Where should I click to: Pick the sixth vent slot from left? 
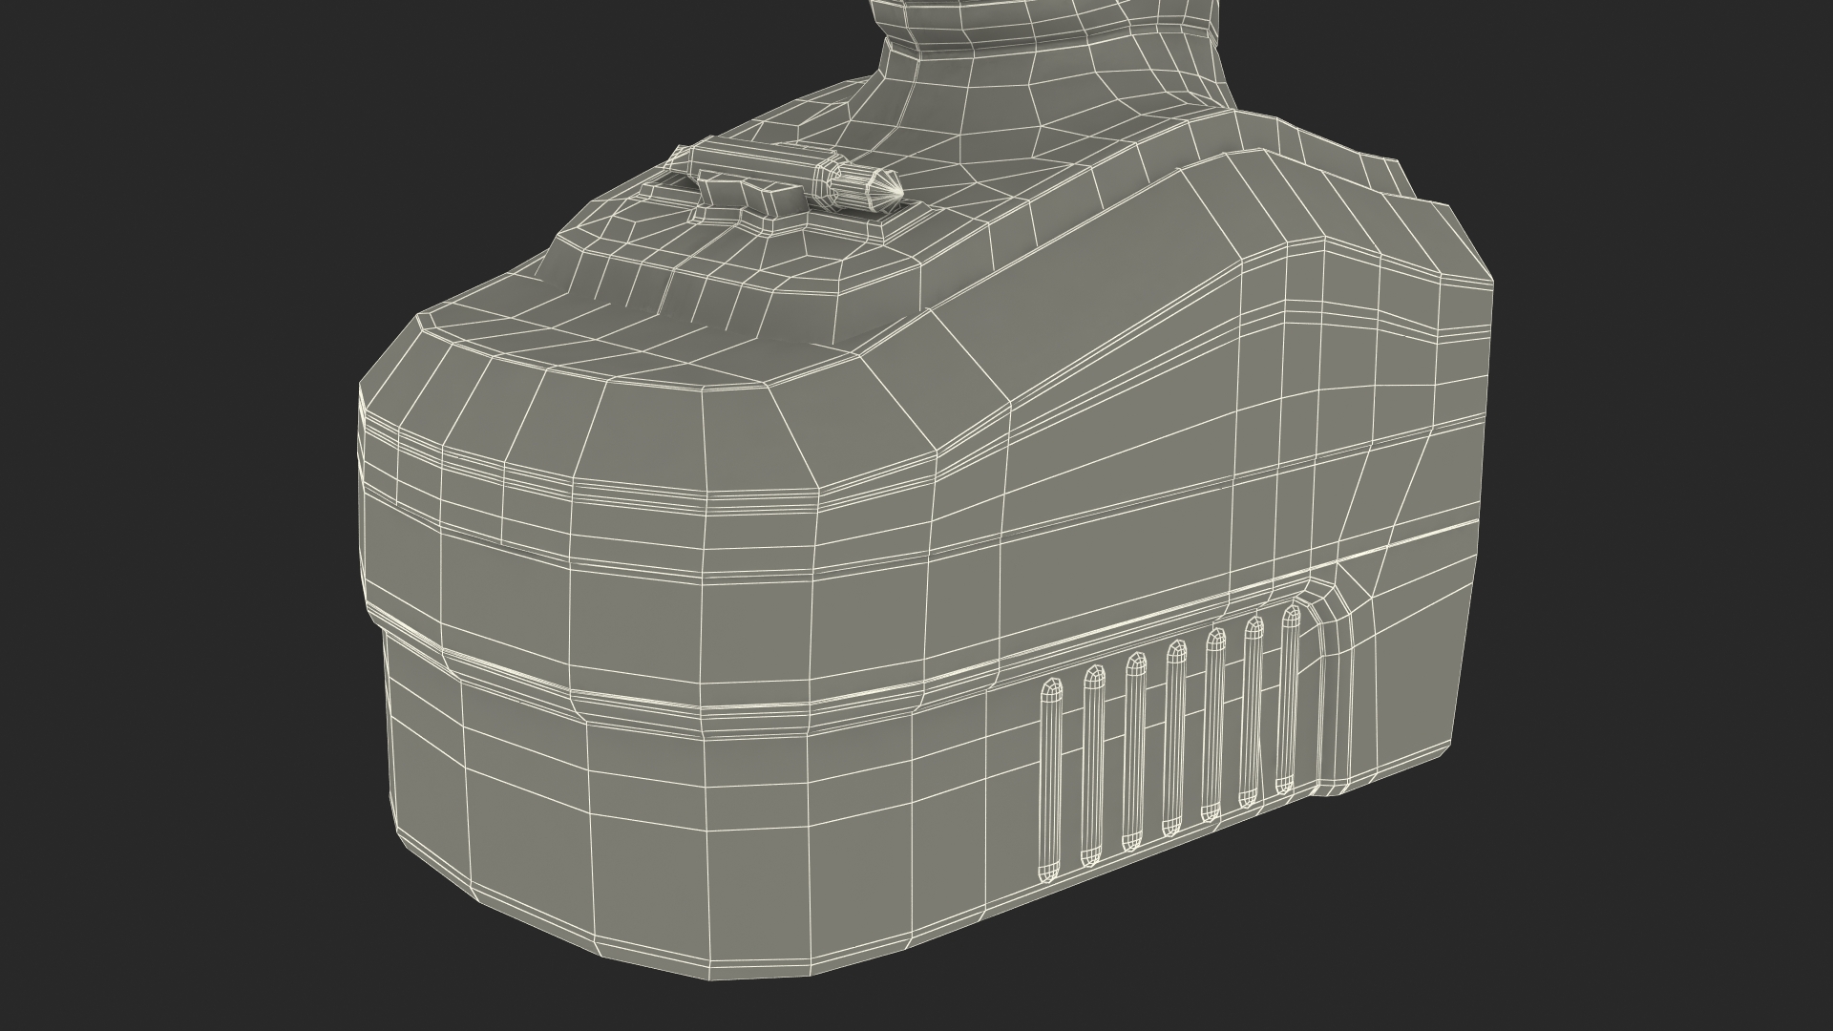click(x=1252, y=709)
